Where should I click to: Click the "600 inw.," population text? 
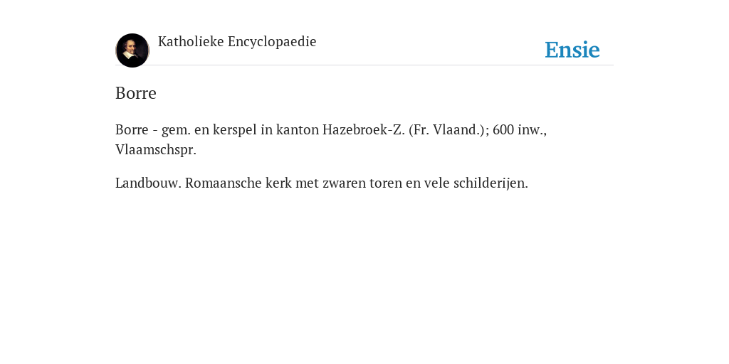pos(520,129)
